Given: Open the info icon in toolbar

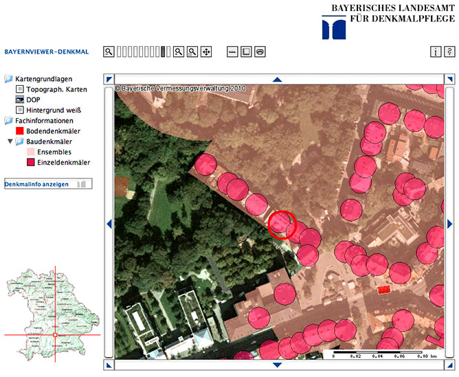Looking at the screenshot, I should 436,52.
